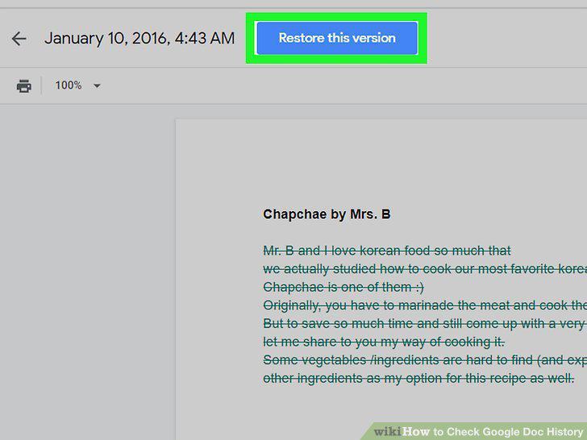Click the line starting we actually studied how to cook
This screenshot has height=440, width=587.
click(x=425, y=268)
